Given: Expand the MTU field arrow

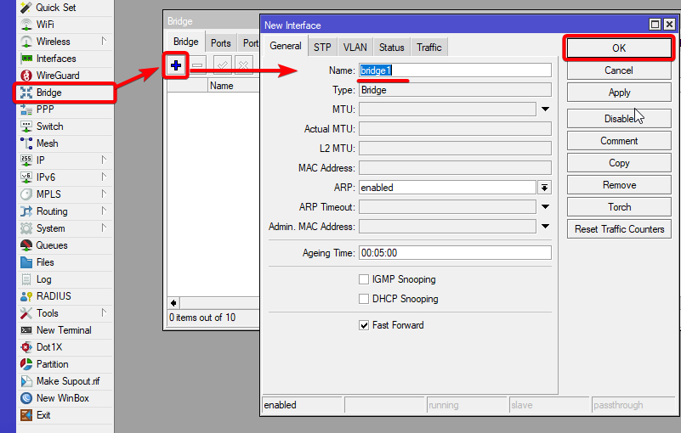Looking at the screenshot, I should 545,110.
